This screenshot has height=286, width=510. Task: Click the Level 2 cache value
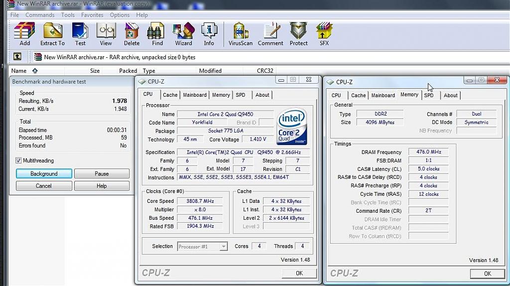(x=286, y=218)
